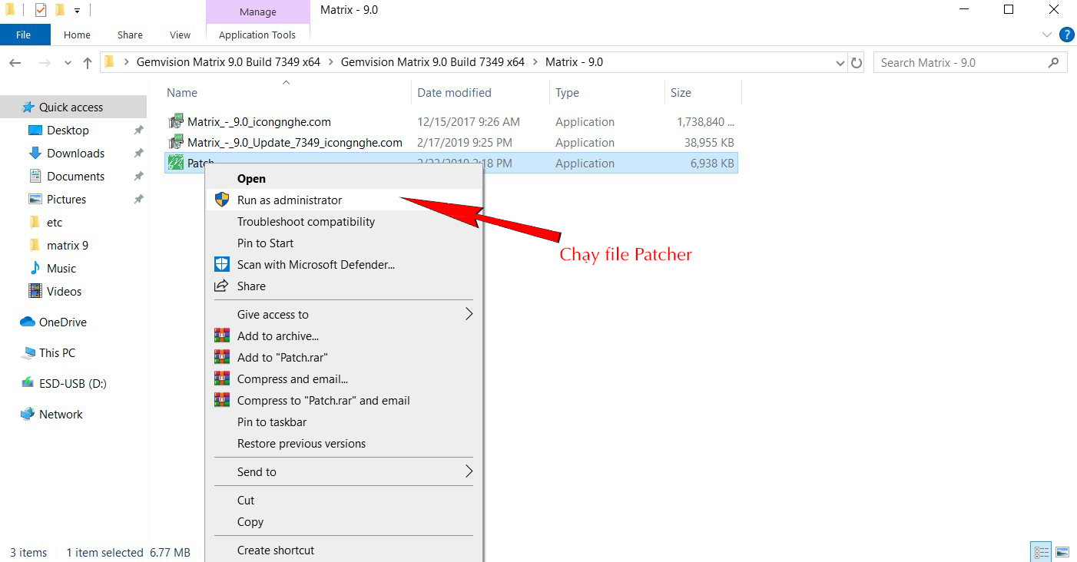The image size is (1077, 562).
Task: Open the File menu tab
Action: pyautogui.click(x=24, y=35)
